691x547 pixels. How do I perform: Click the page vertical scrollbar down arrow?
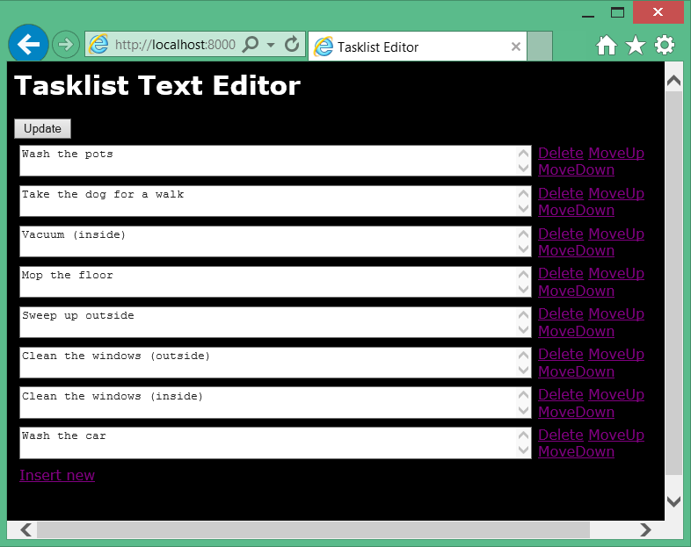[x=673, y=501]
